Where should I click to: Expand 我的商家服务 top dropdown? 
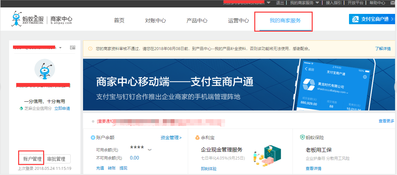coord(304,3)
